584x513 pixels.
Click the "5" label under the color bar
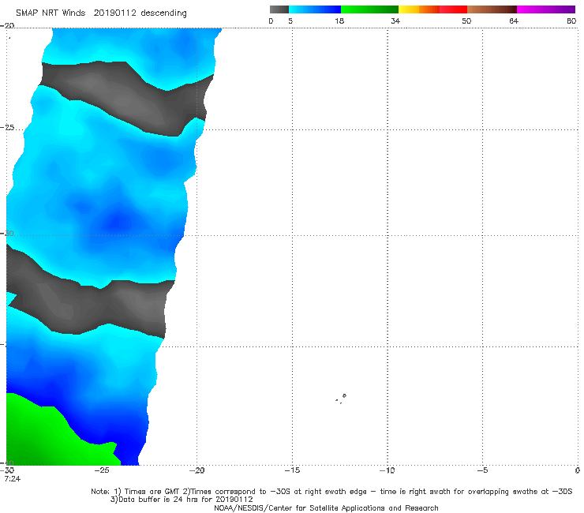(x=290, y=21)
